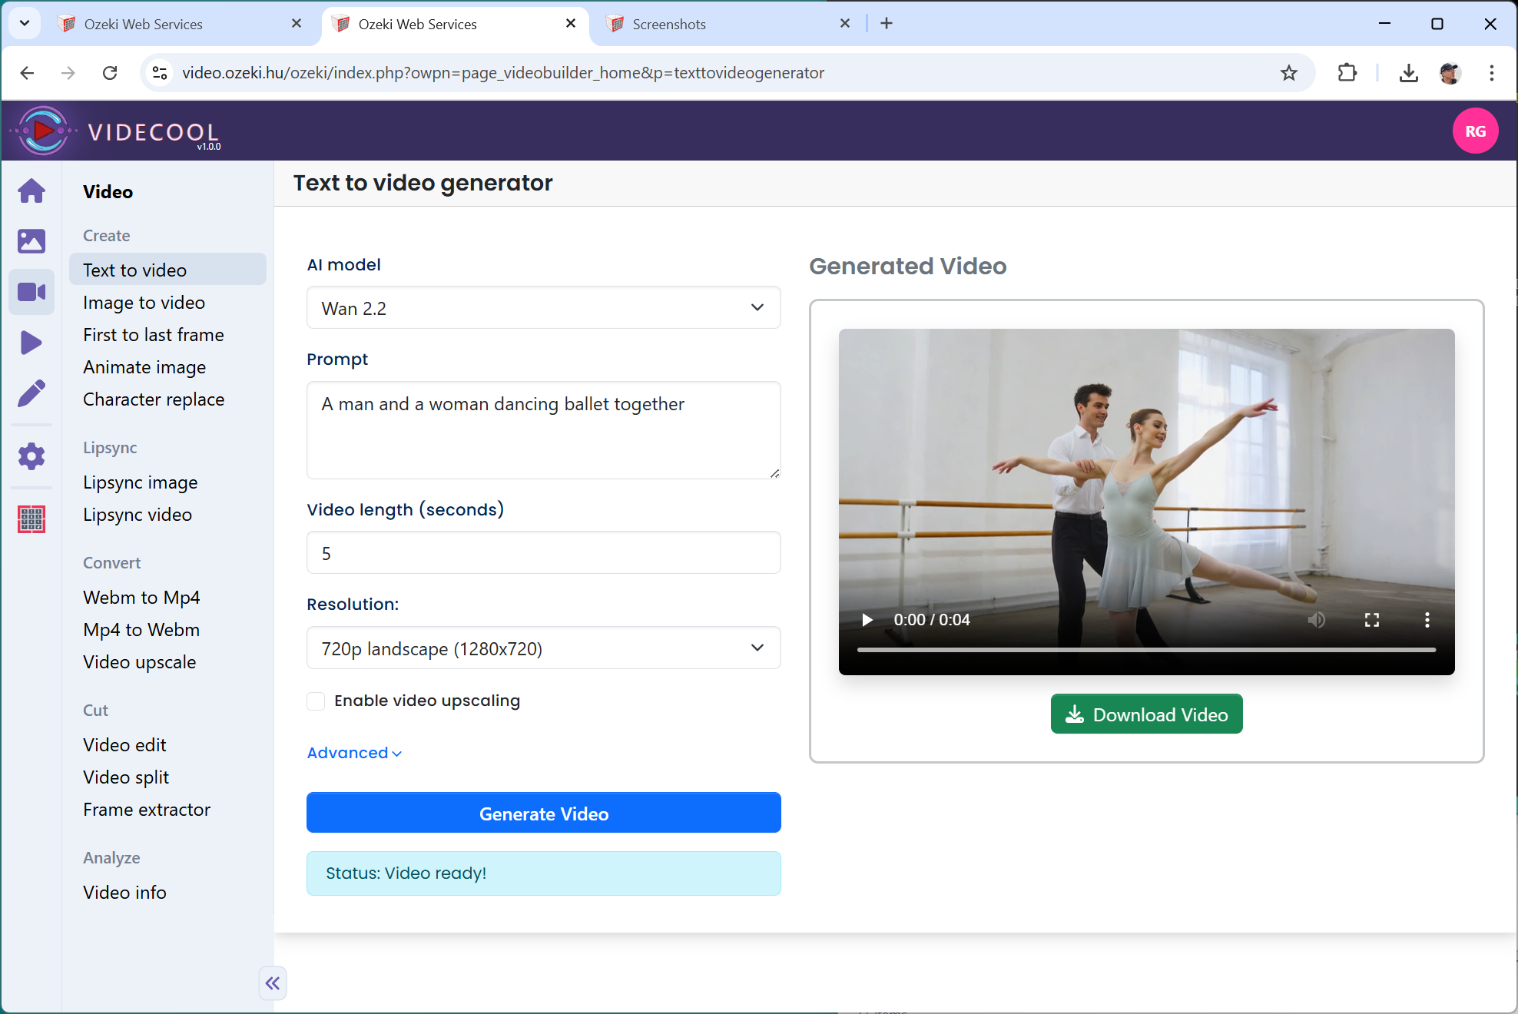Open the pencil edit sidebar icon
Image resolution: width=1518 pixels, height=1014 pixels.
tap(31, 393)
